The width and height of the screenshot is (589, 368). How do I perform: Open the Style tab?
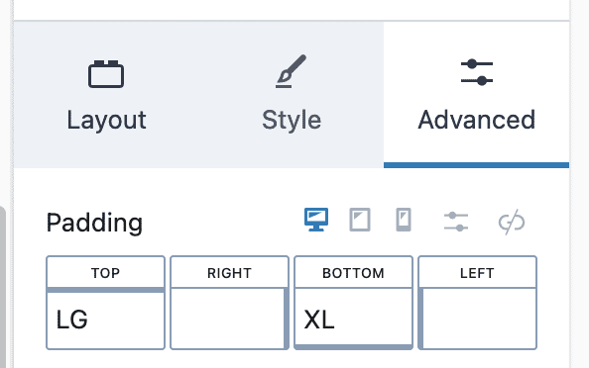292,95
